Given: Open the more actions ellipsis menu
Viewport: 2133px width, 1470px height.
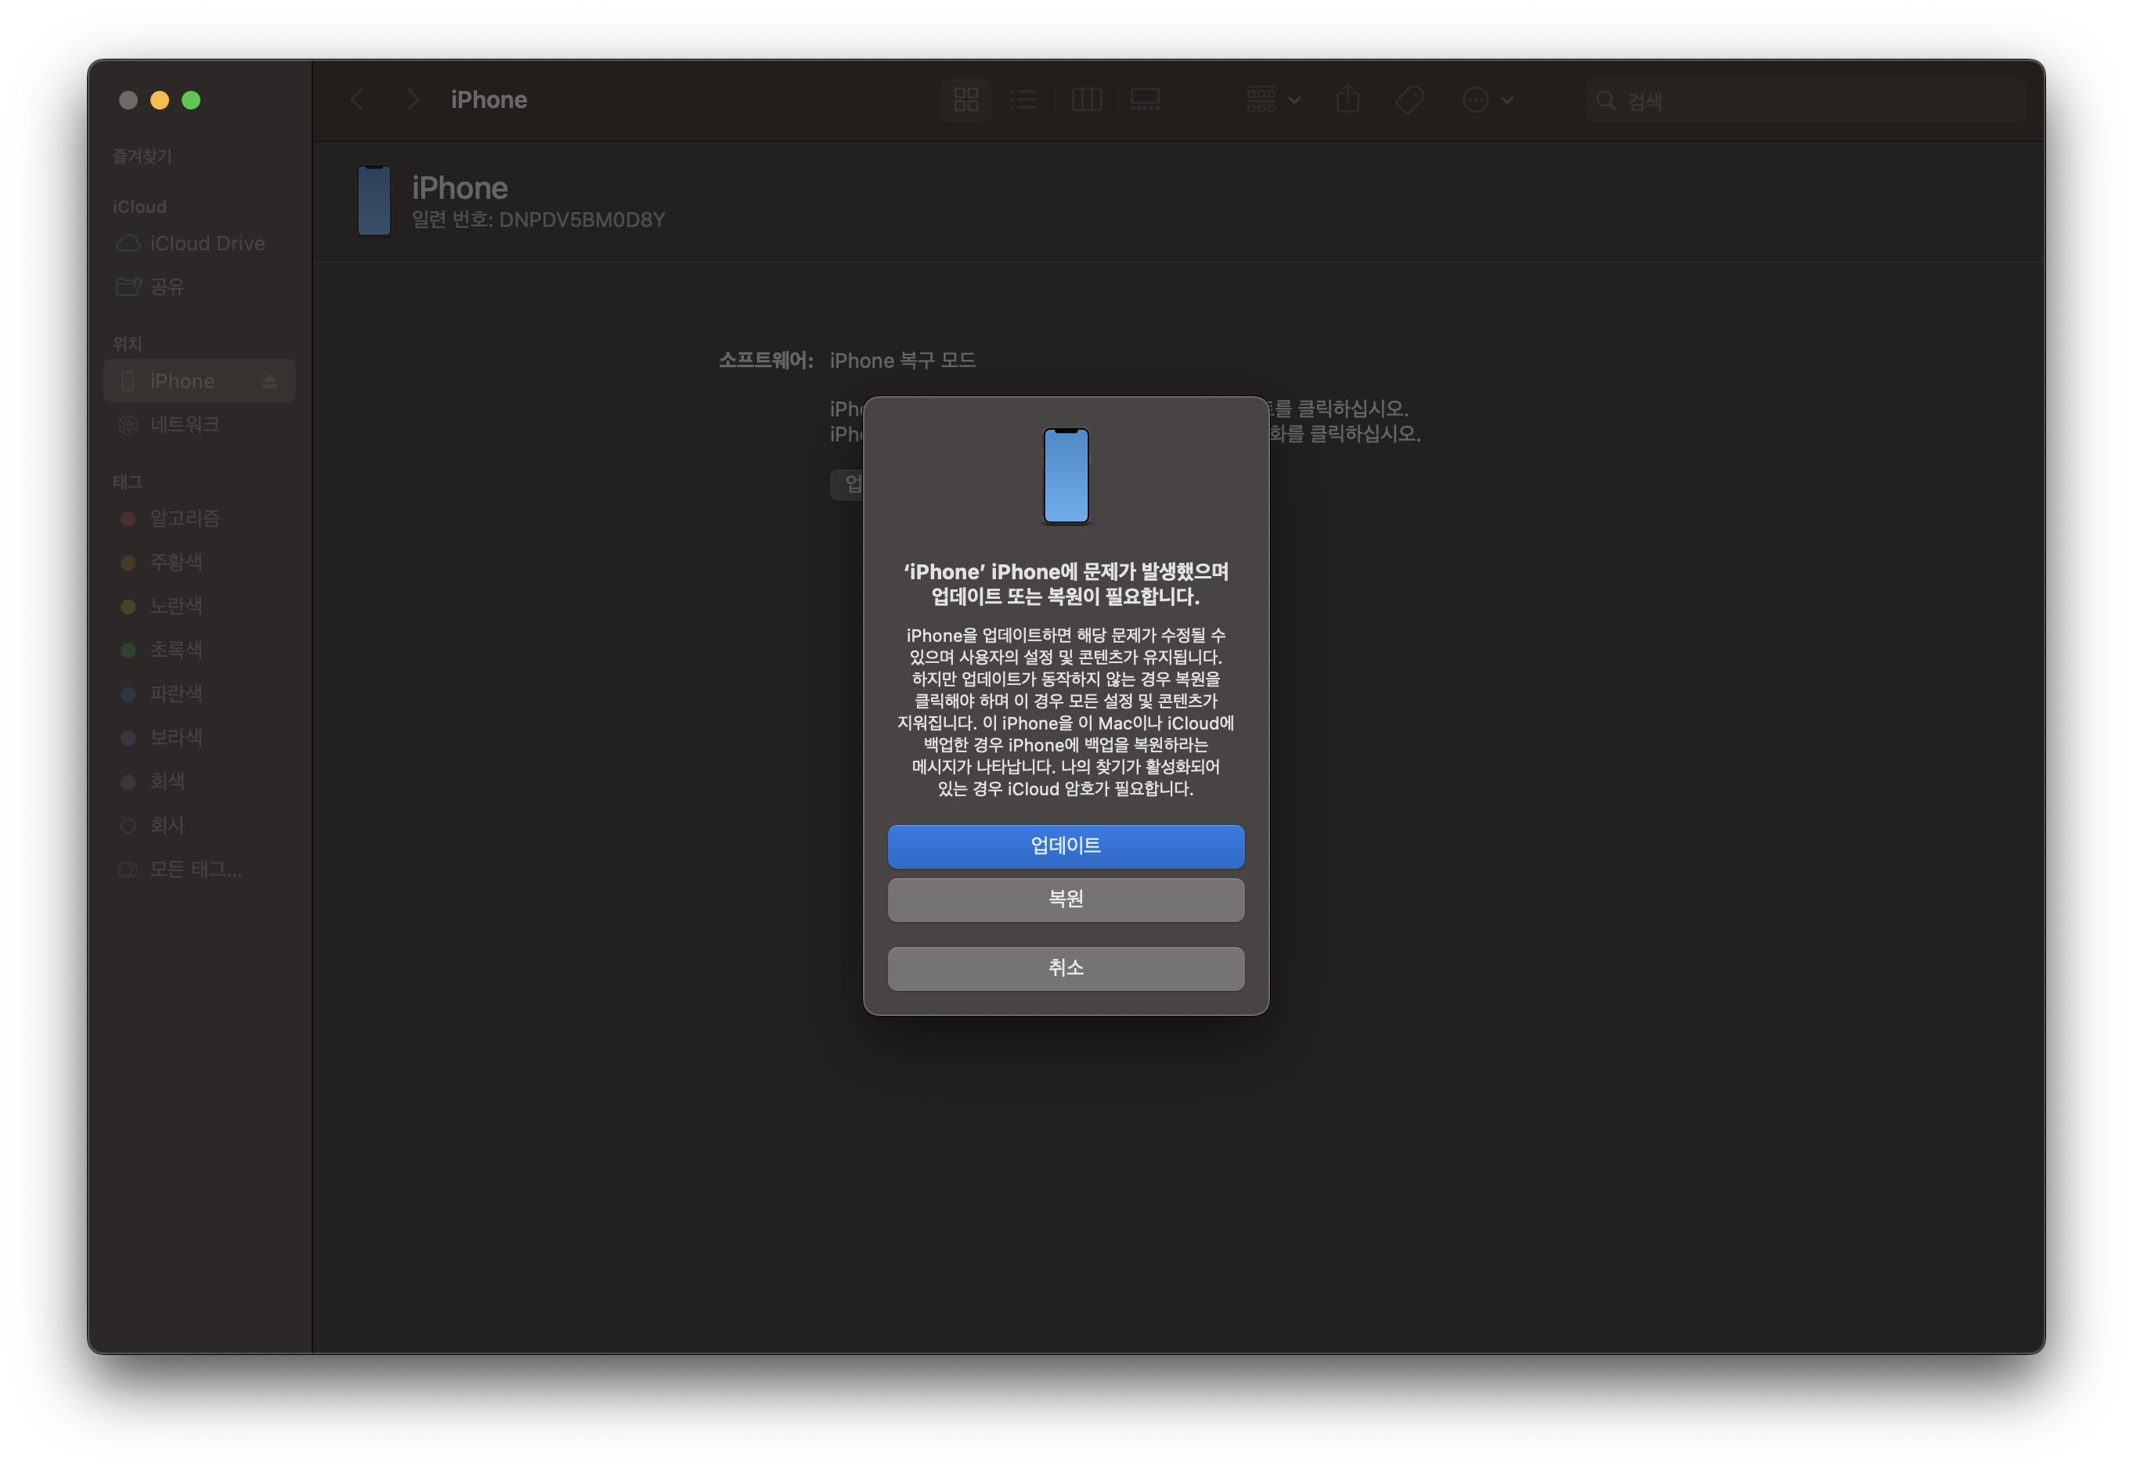Looking at the screenshot, I should point(1486,99).
